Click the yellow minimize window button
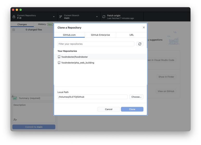The height and width of the screenshot is (145, 201). [17, 10]
